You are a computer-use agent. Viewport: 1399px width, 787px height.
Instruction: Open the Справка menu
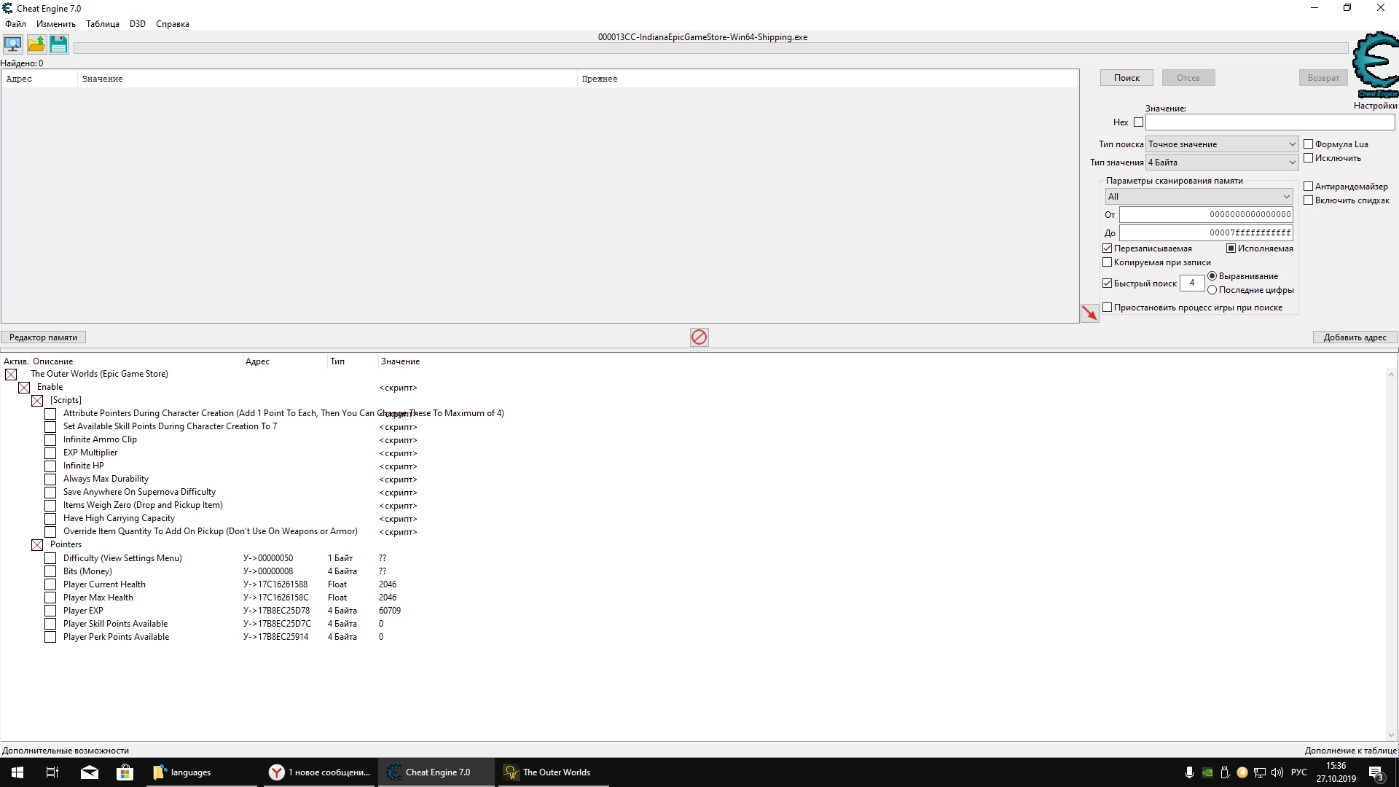click(x=173, y=24)
